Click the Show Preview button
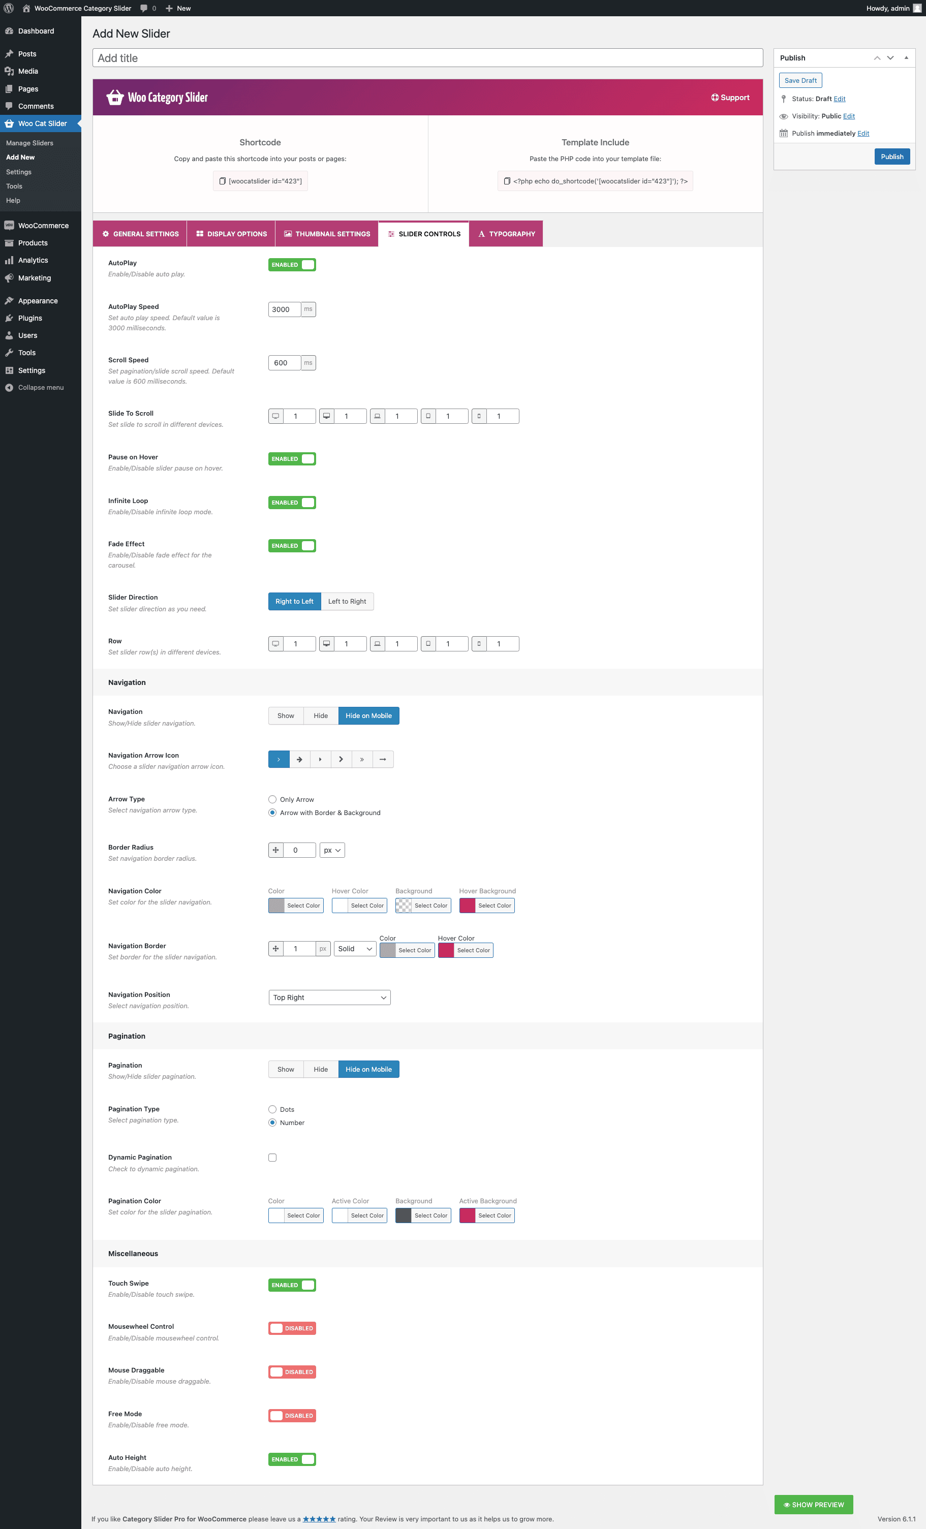926x1529 pixels. click(813, 1504)
